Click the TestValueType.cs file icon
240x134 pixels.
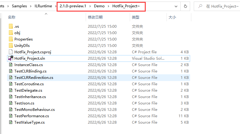pos(11,122)
